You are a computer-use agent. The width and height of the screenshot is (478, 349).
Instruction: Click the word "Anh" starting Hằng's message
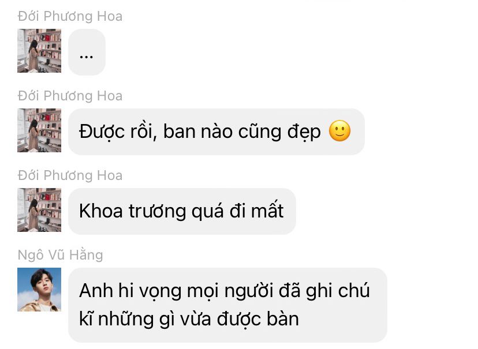[96, 290]
